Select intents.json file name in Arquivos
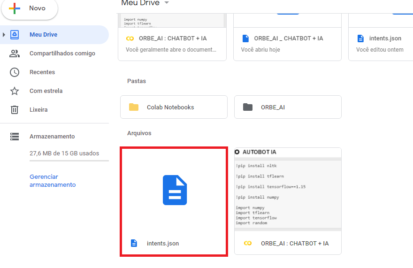The height and width of the screenshot is (268, 413). 163,244
